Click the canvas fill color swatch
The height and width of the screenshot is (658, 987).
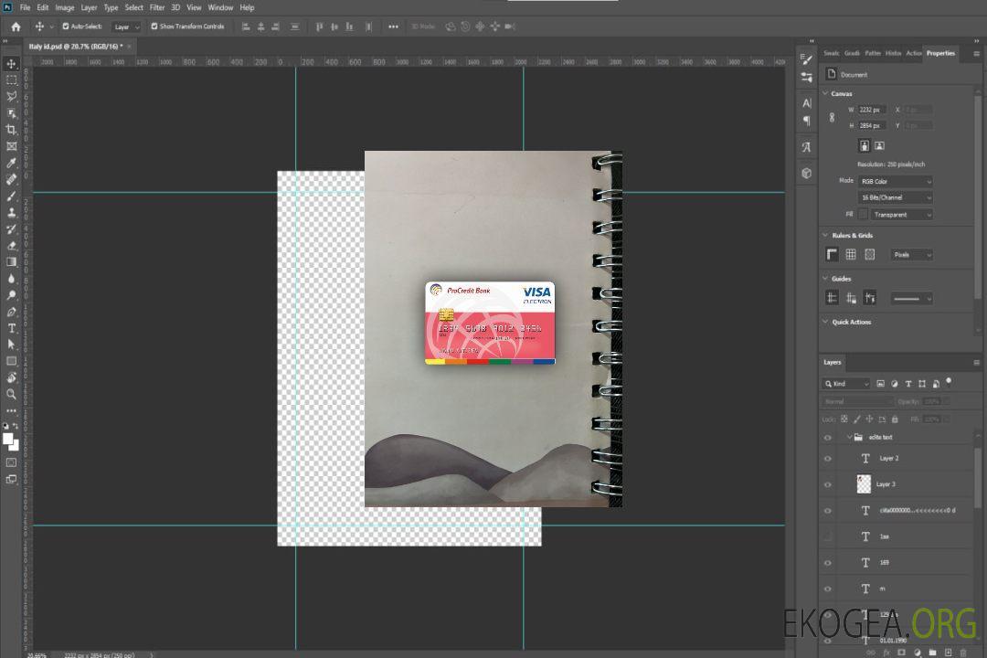[x=863, y=215]
